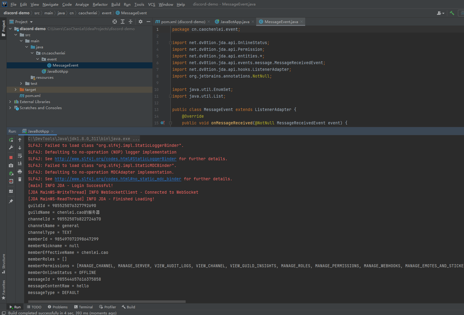Image resolution: width=464 pixels, height=315 pixels.
Task: Open the TODO tool window
Action: [x=34, y=307]
